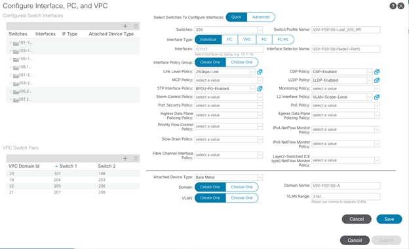Expand the 101-1 switch tree row
This screenshot has height=249, width=409.
point(10,42)
